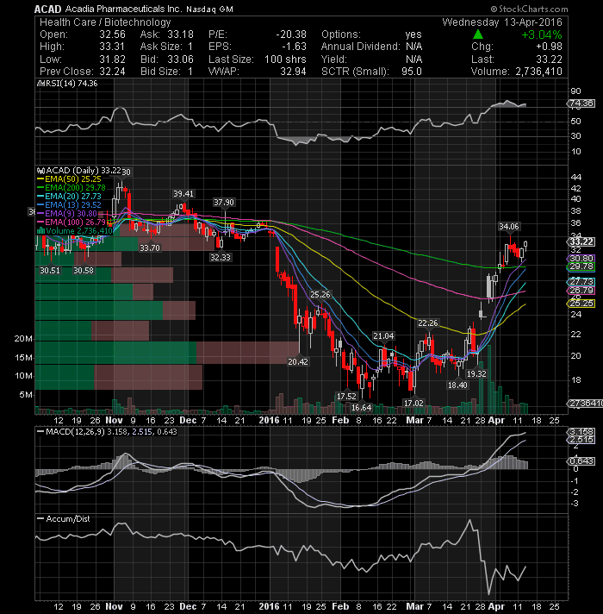Click the 21.04 price annotation
Viewport: 603px width, 614px height.
(x=383, y=336)
